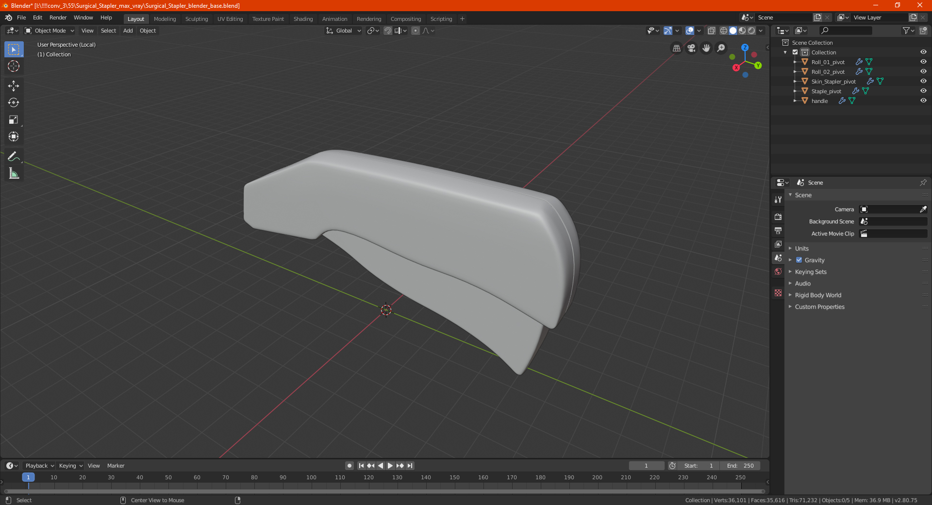Screen dimensions: 932x505
Task: Switch to orthographic/perspective grid icon
Action: coord(676,48)
